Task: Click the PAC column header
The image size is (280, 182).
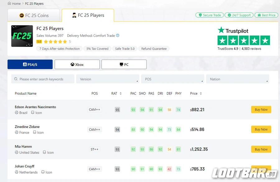Action: pos(133,93)
